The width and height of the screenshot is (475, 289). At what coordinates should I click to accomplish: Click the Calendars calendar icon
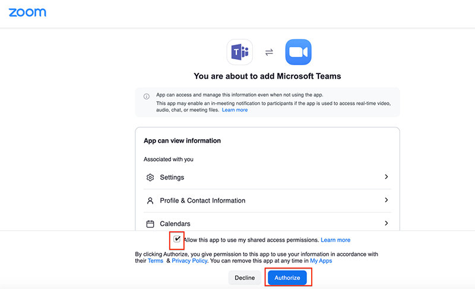[x=150, y=224]
